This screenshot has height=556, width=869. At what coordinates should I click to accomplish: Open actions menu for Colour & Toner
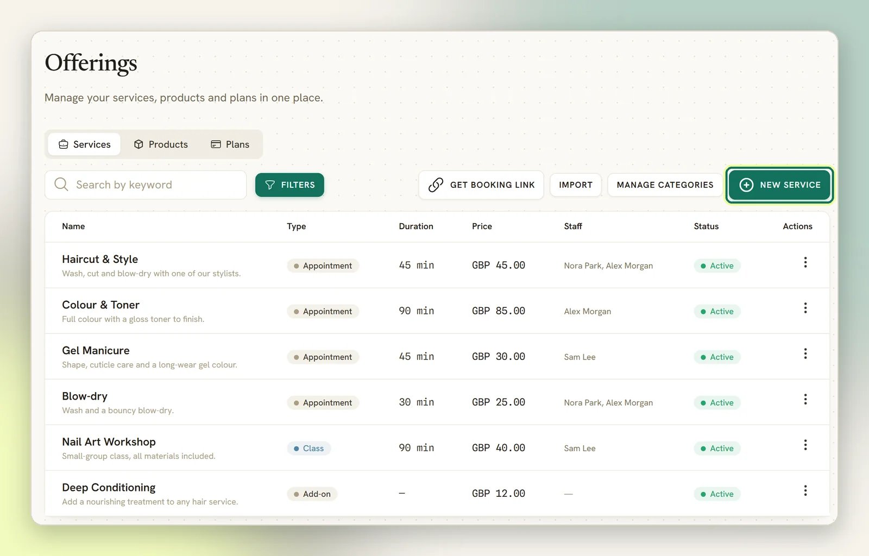coord(805,308)
